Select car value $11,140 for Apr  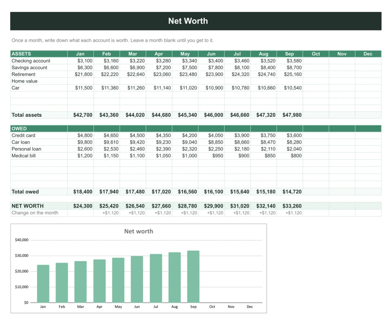click(159, 88)
